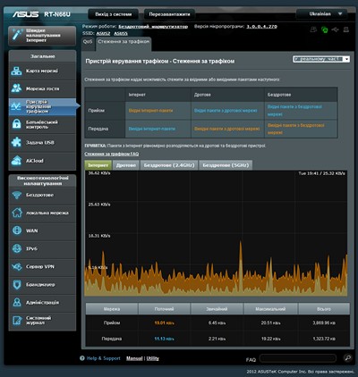358x377 pixels.
Task: Click the Вихід з системи logout button
Action: [x=114, y=14]
